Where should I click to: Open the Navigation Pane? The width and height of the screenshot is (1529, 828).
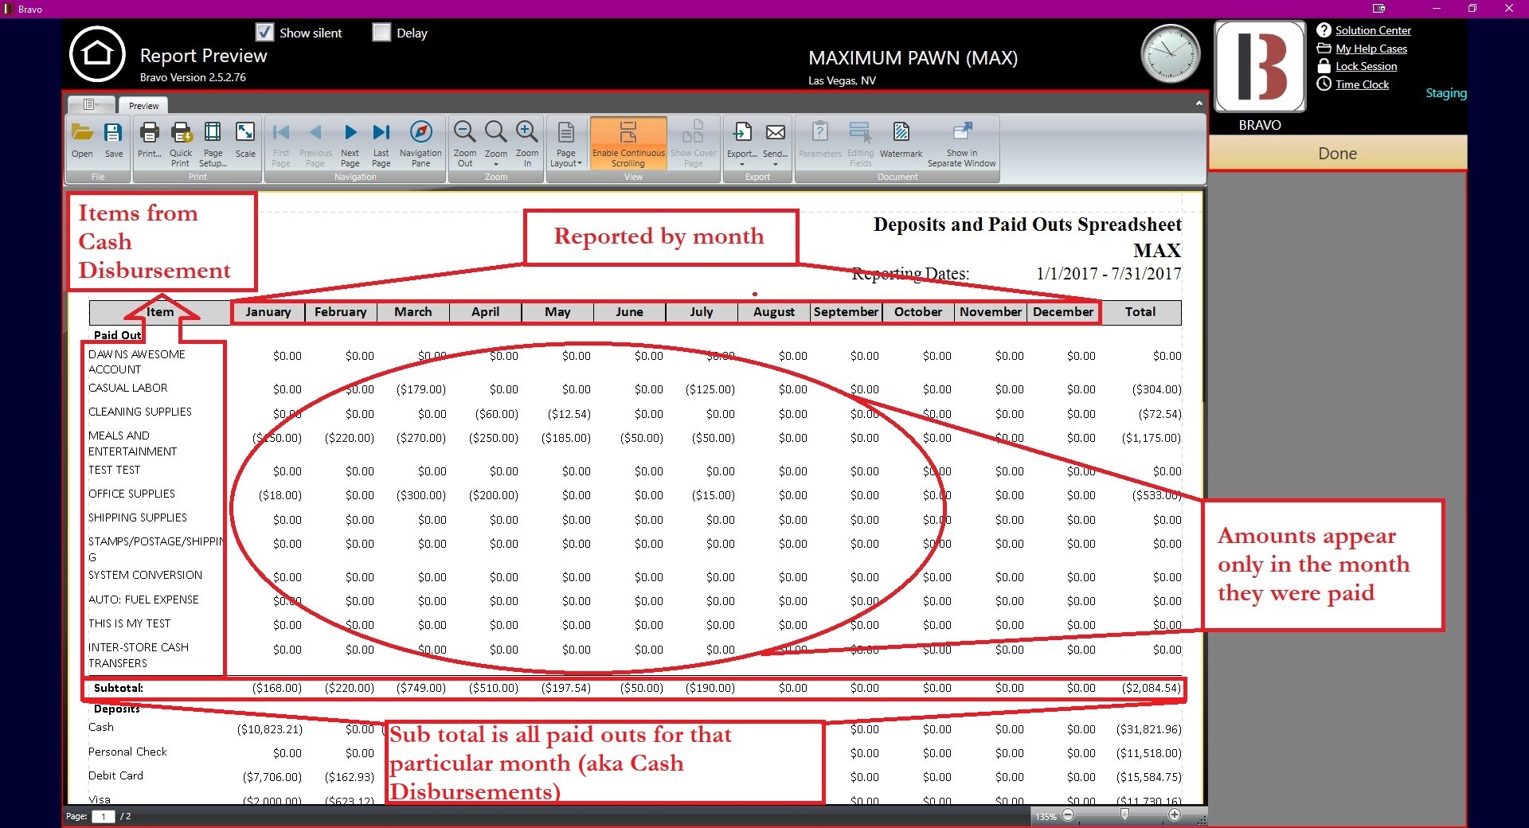(420, 143)
